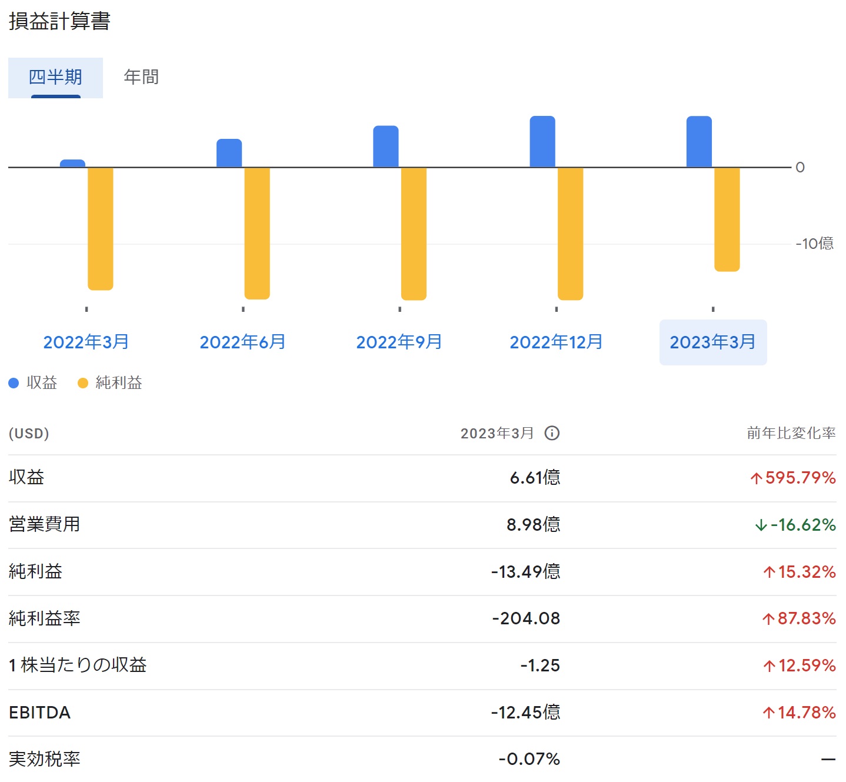This screenshot has width=846, height=782.
Task: Click the highlighted 2023年3月 period button
Action: pyautogui.click(x=712, y=342)
